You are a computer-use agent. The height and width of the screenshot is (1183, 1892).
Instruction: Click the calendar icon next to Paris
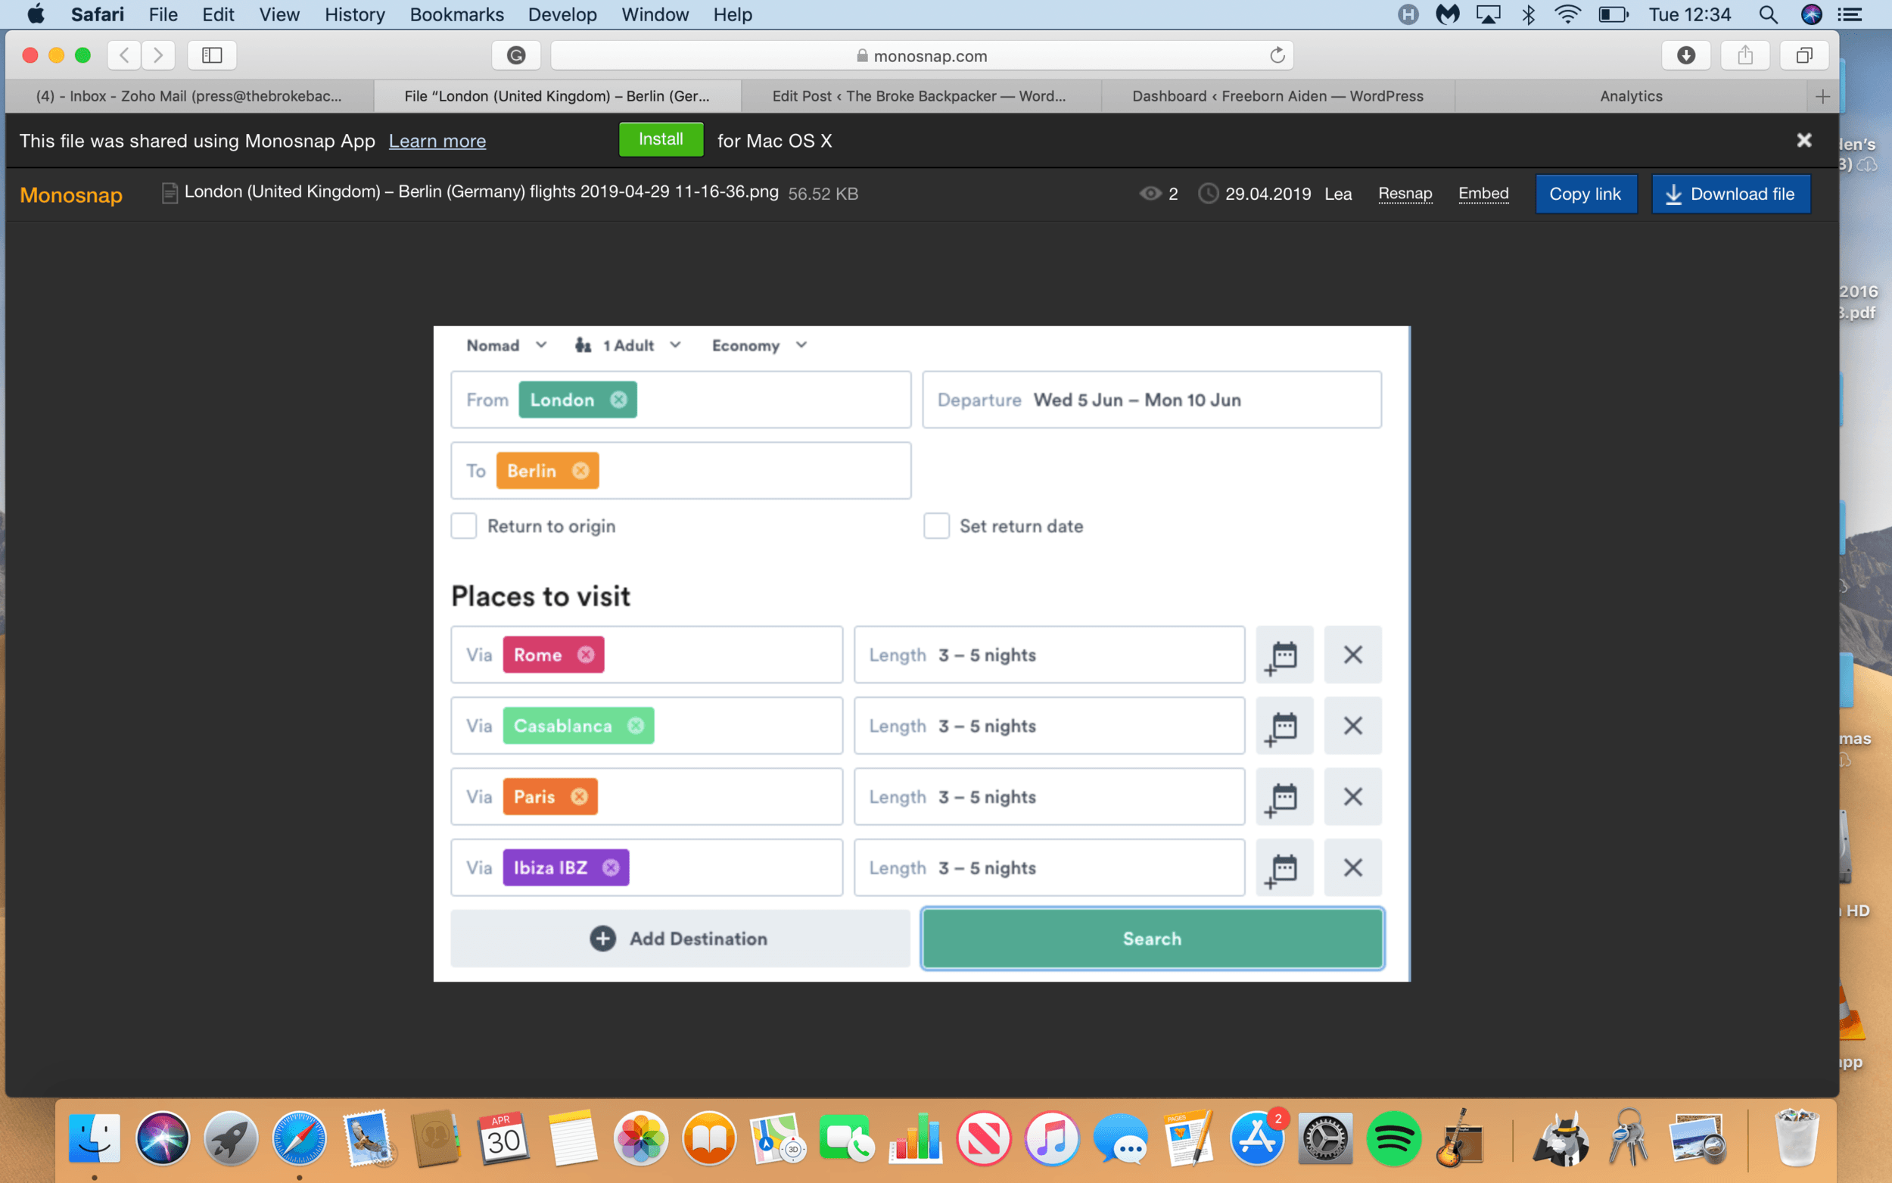1282,796
